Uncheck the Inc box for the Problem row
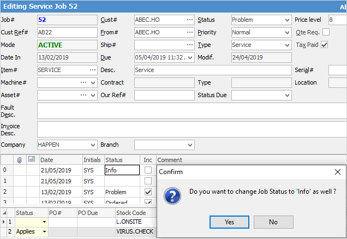 (148, 192)
